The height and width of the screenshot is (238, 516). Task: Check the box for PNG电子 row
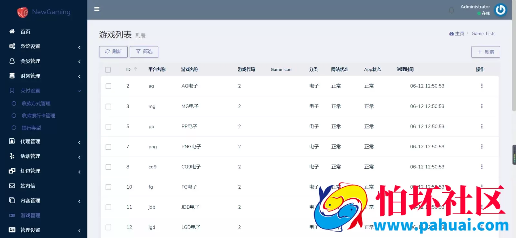tap(108, 147)
